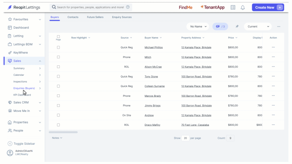Screen dimensions: 292x164
Task: Open the list view icon beside TenantApp
Action: point(233,7)
